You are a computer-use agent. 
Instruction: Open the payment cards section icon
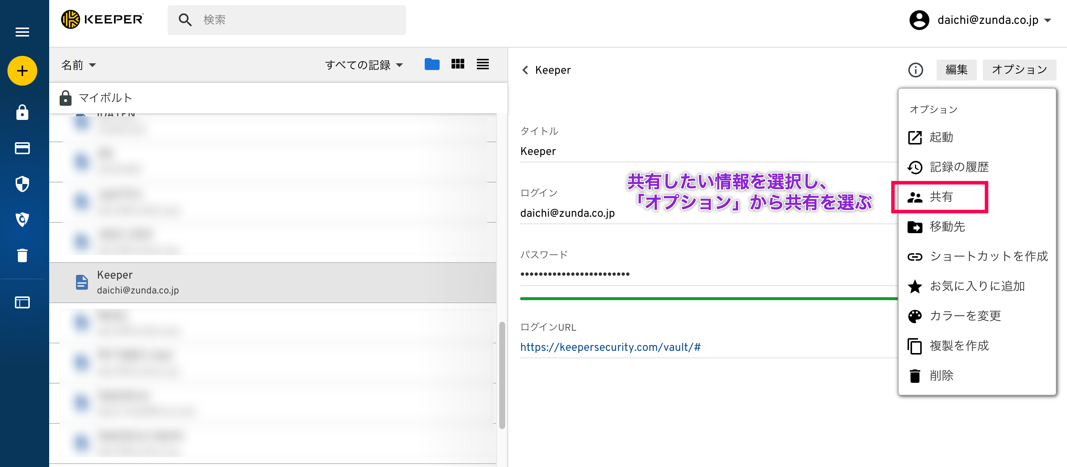tap(22, 148)
